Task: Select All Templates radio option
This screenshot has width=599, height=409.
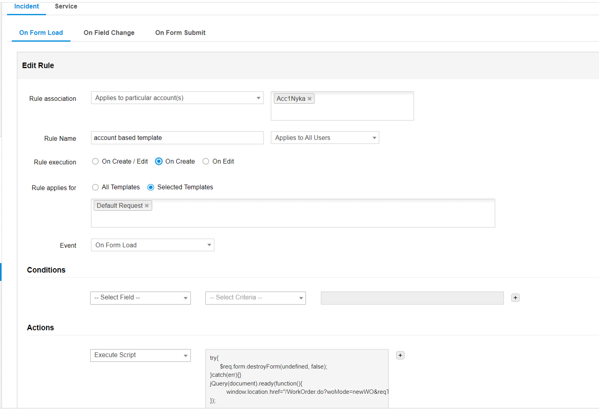Action: tap(95, 187)
